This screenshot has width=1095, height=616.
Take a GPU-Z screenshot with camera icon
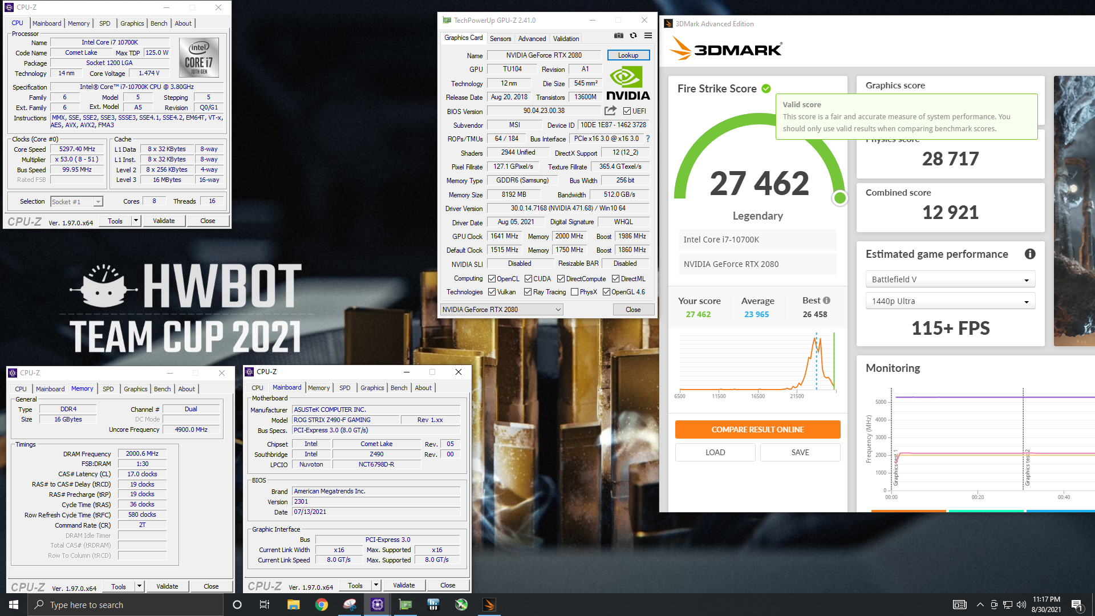coord(619,35)
